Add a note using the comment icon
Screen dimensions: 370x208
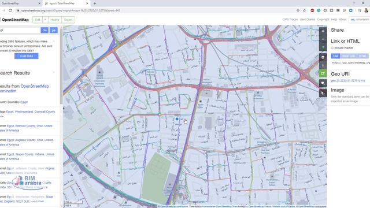tap(323, 83)
